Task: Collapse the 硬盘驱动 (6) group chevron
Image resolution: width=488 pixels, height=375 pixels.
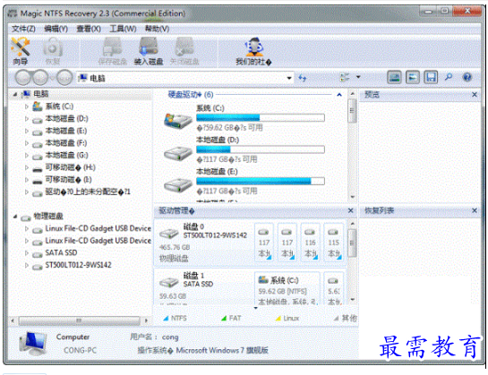Action: (339, 95)
